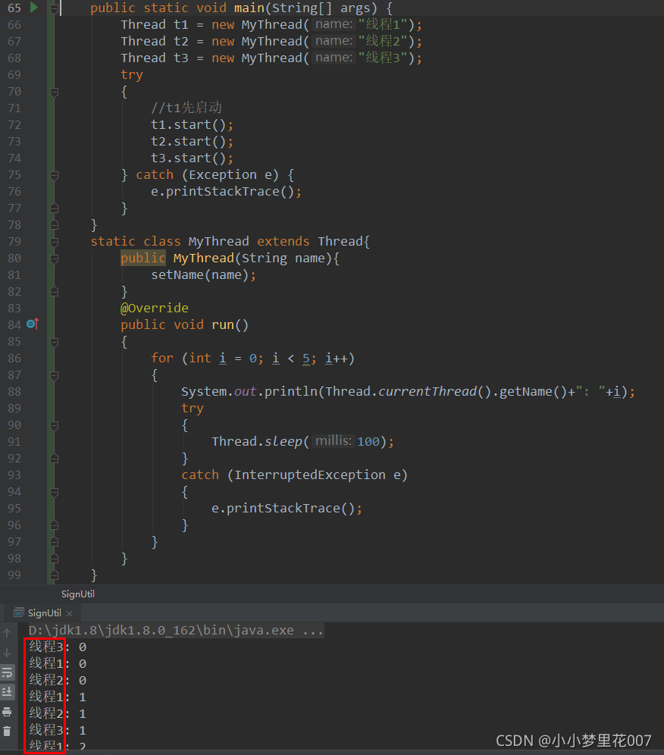Viewport: 664px width, 755px height.
Task: Click line number 91 in the gutter
Action: tap(14, 441)
